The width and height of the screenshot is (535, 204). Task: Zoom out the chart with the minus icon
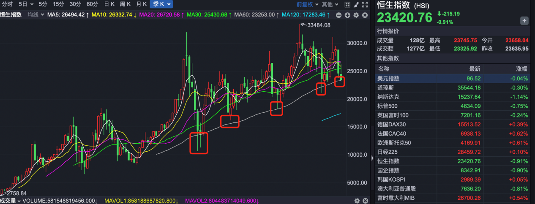coord(339,15)
